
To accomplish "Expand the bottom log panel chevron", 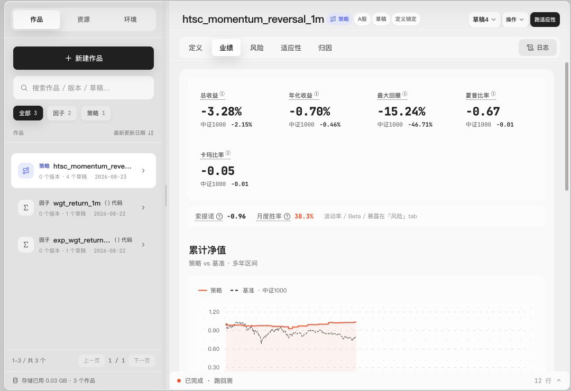I will coord(559,380).
